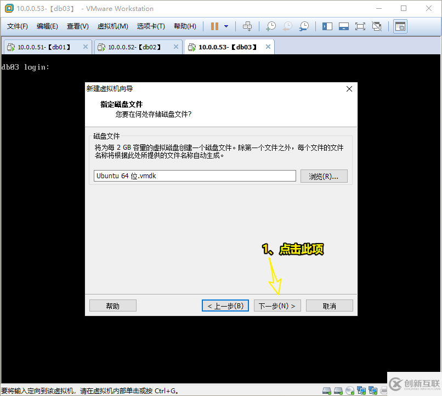Click the Send Ctrl+Alt+Del toolbar icon
The height and width of the screenshot is (396, 442).
(247, 26)
